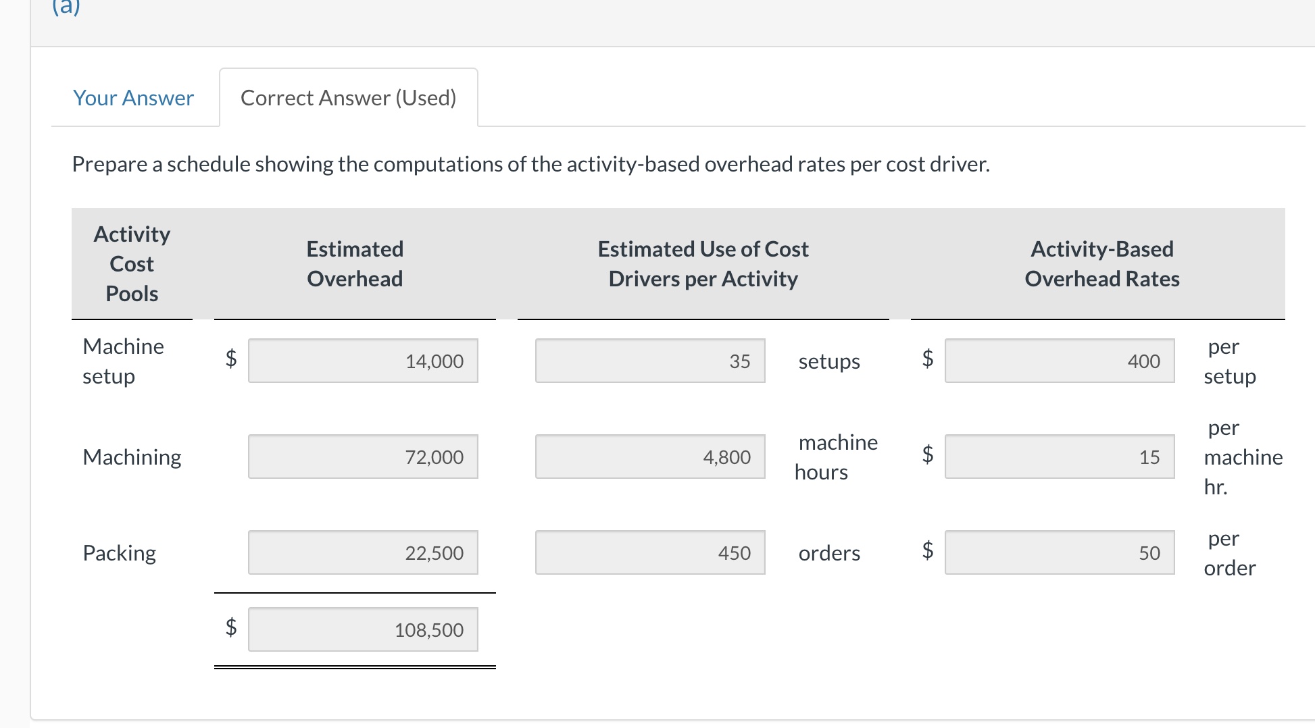
Task: Click the 400 per setup rate field
Action: [x=1058, y=361]
